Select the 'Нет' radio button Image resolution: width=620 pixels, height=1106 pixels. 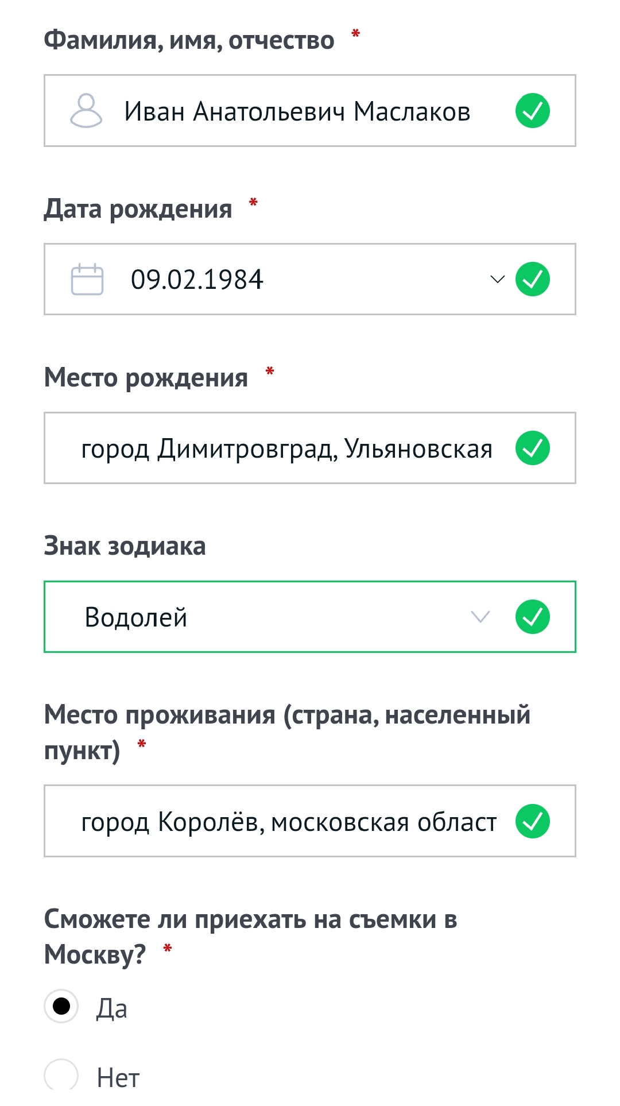[61, 1076]
